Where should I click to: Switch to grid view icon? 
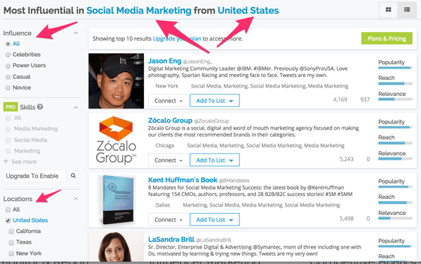click(x=388, y=10)
